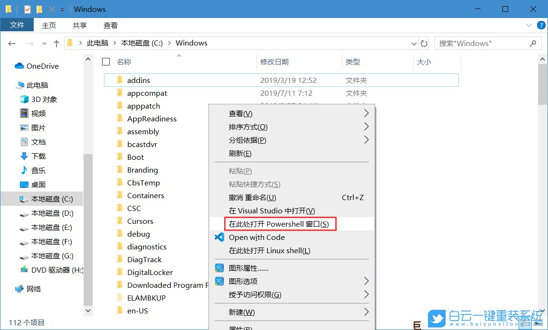Click the refresh icon beside the address bar
The image size is (548, 330).
click(423, 43)
